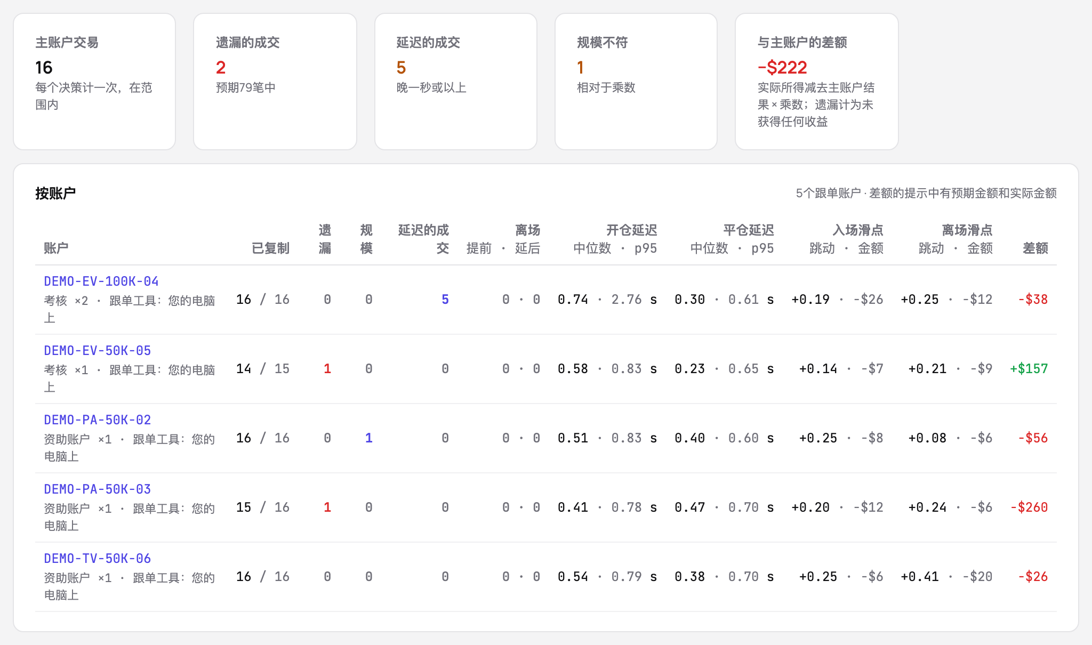Click the entry slippage +0.19 · -$26 value
The width and height of the screenshot is (1092, 645).
click(x=837, y=300)
